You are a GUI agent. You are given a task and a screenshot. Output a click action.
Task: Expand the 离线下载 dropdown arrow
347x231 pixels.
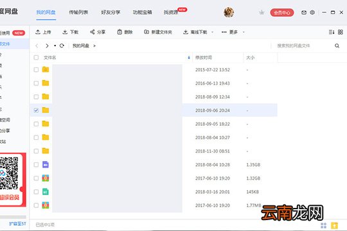(213, 32)
